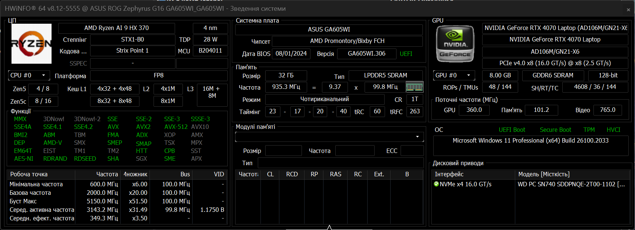Image resolution: width=635 pixels, height=230 pixels.
Task: Click the HVCI status label
Action: [613, 130]
